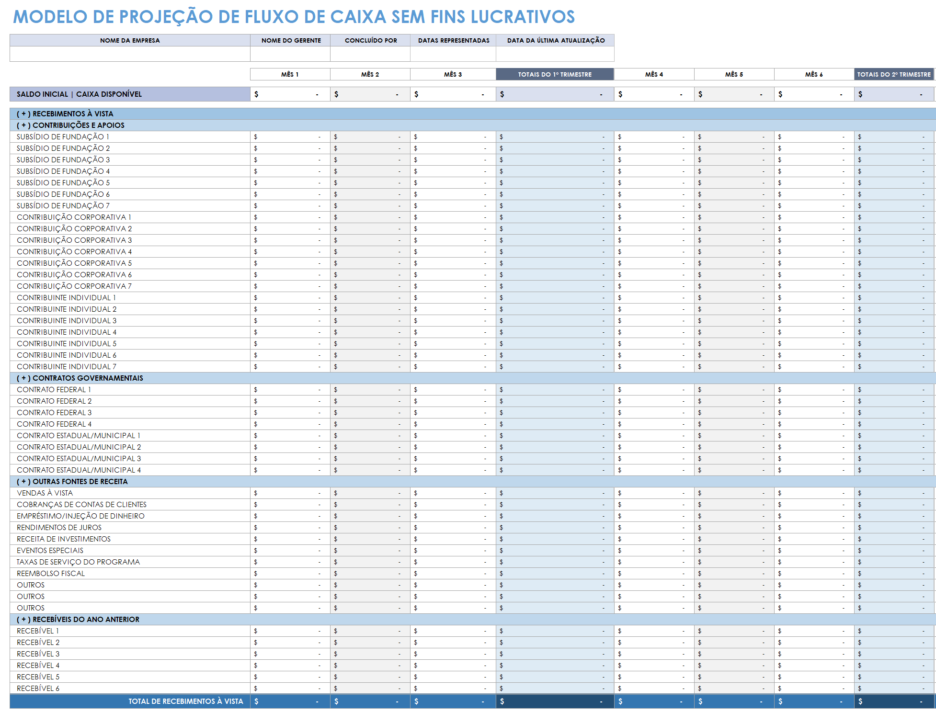Select the TOTAIS DO 1º TRIMESTRE header
This screenshot has height=712, width=936.
click(555, 74)
